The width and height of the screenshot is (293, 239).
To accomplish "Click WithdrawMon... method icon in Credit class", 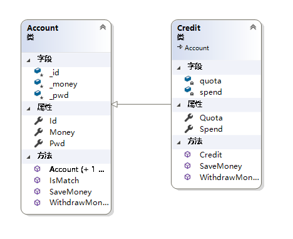I will (187, 177).
